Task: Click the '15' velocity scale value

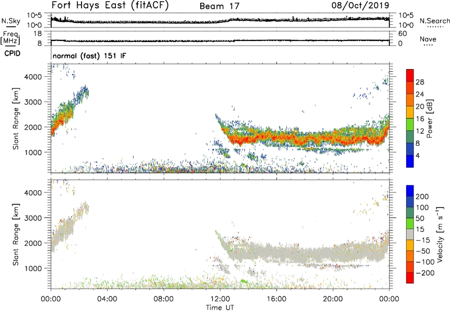Action: pos(420,230)
